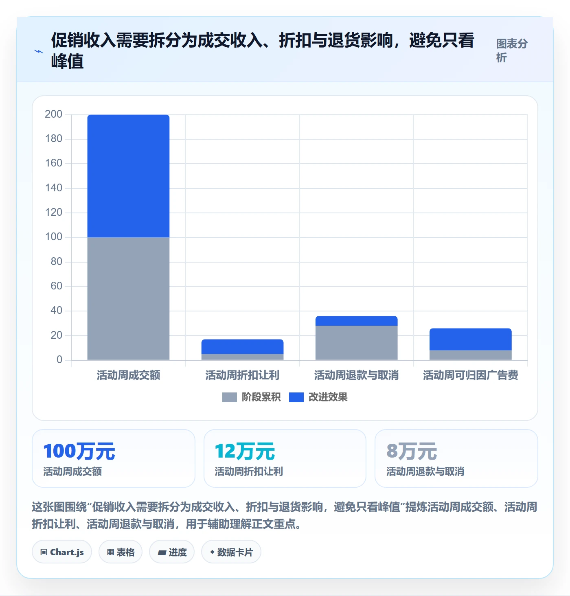Click the blue segment of 活动周可归因广告费 bar
The image size is (570, 596).
(x=470, y=339)
